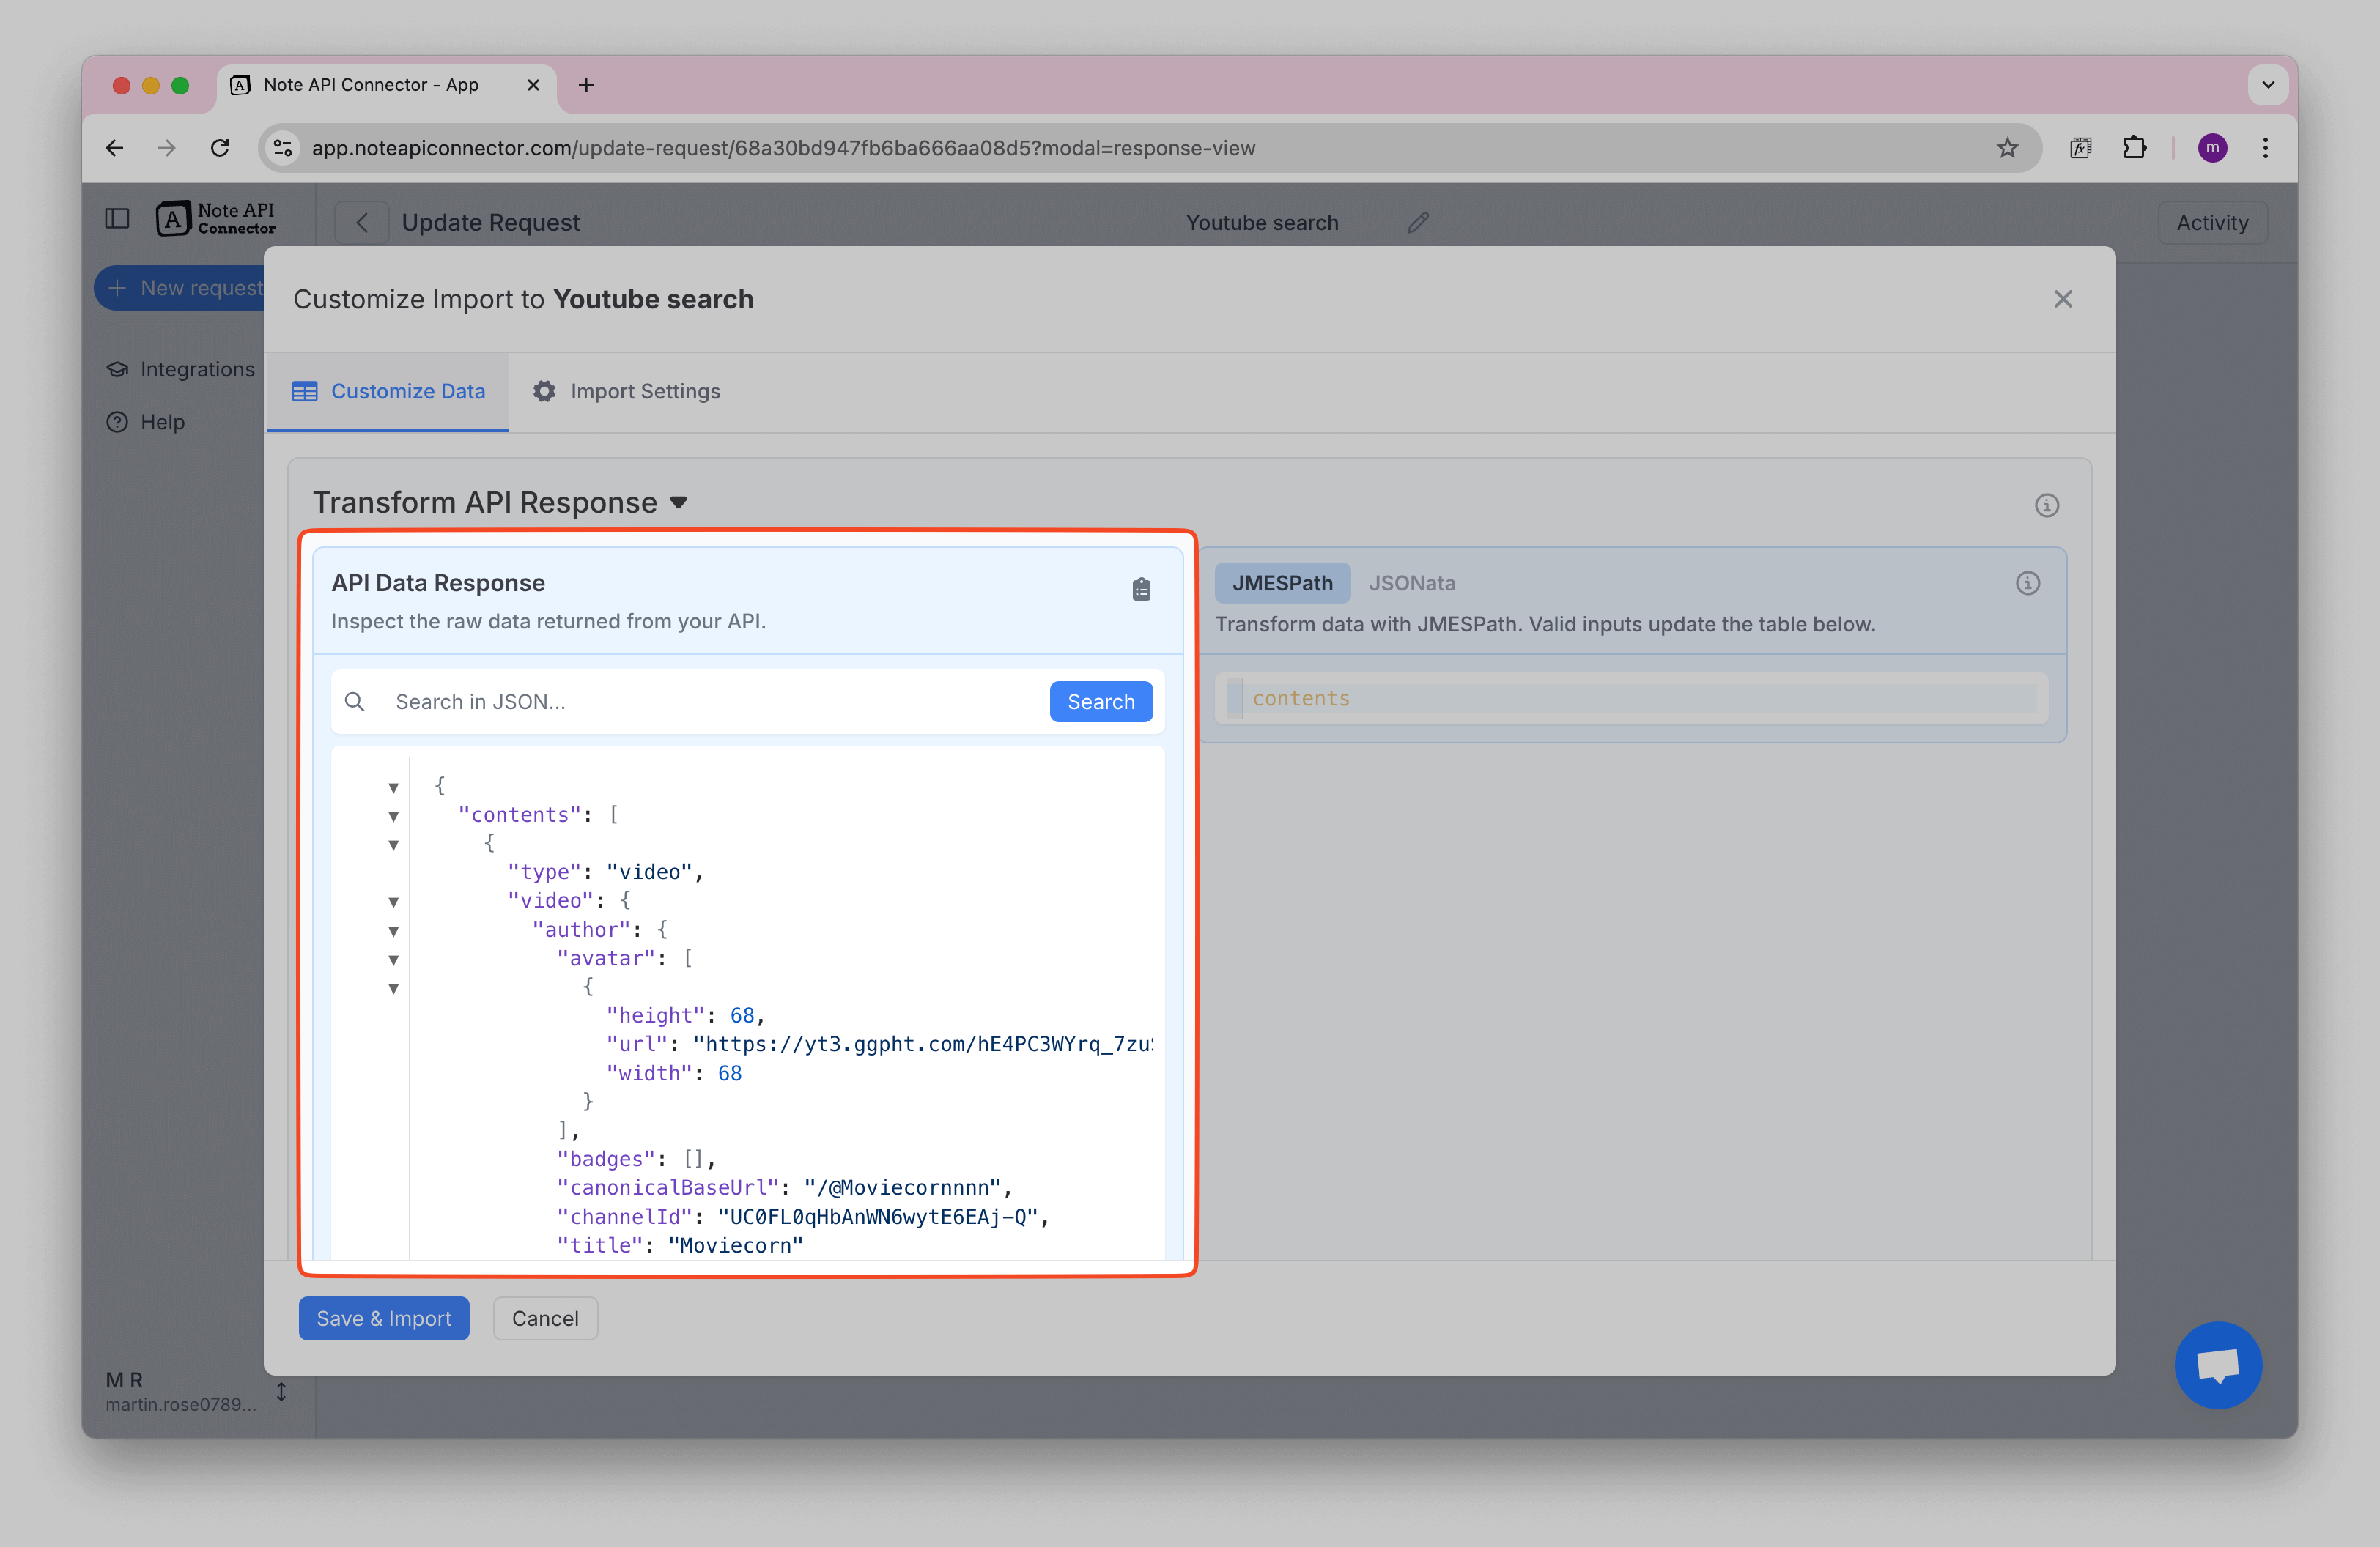Collapse the contents array in the JSON tree

pos(393,817)
